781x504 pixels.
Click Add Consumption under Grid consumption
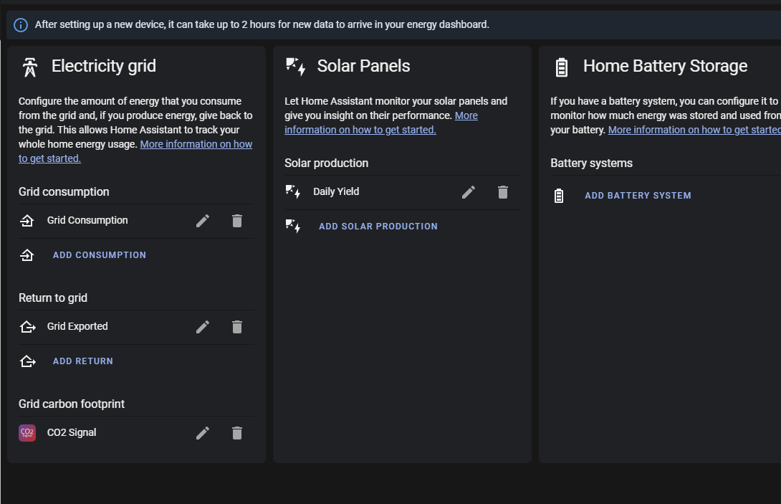pos(99,255)
